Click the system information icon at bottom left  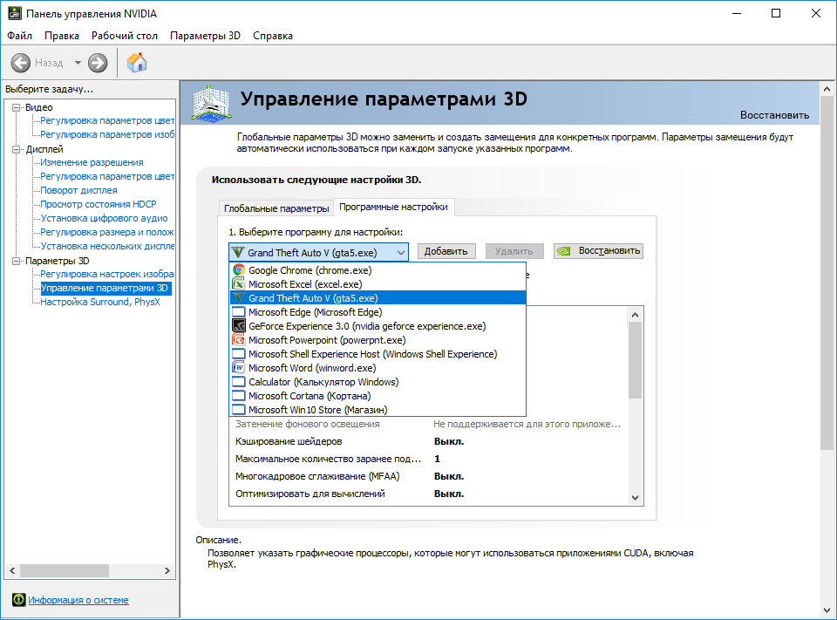(x=18, y=600)
